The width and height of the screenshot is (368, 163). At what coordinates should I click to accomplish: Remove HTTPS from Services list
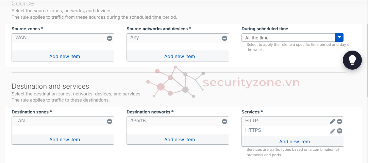point(339,131)
